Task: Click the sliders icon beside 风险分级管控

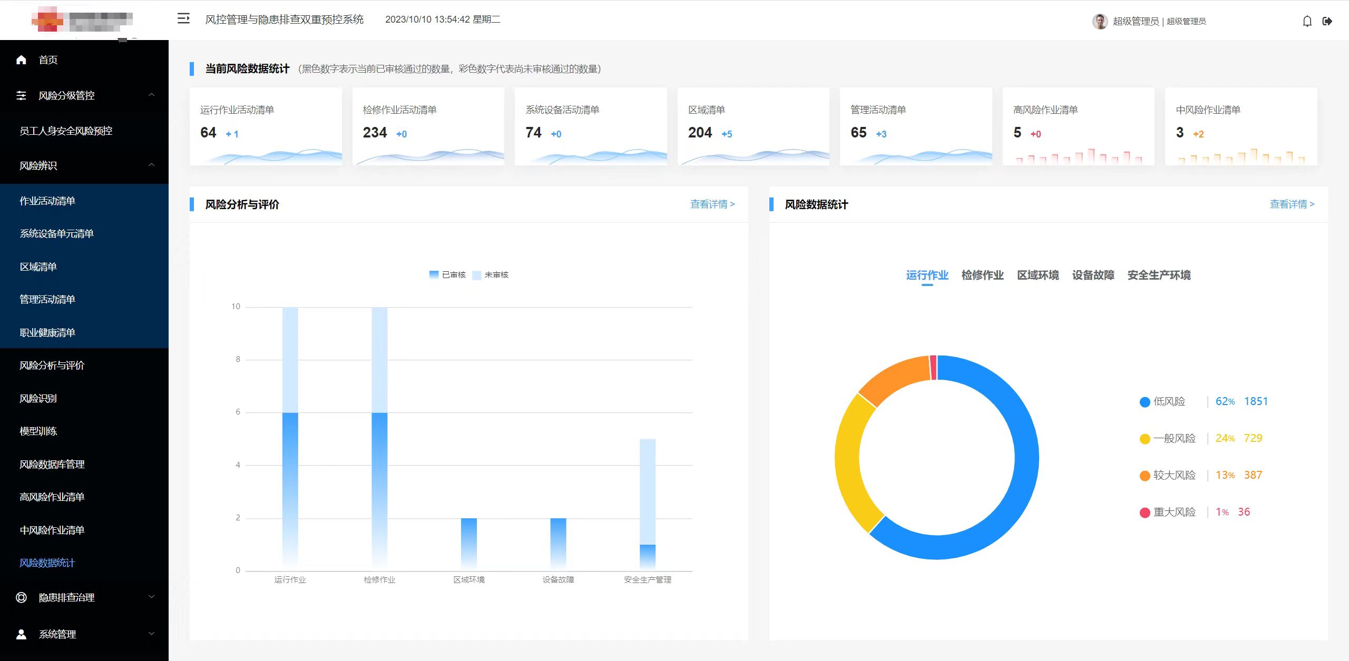Action: tap(21, 95)
